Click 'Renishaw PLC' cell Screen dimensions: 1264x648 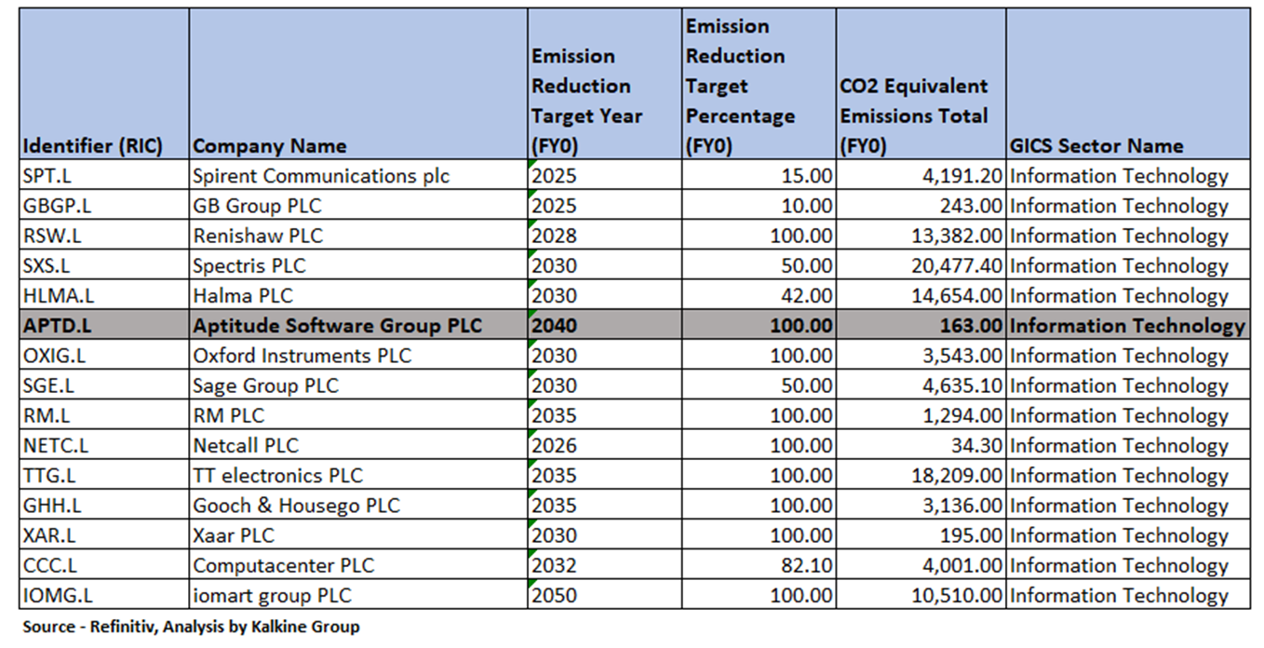pos(358,236)
